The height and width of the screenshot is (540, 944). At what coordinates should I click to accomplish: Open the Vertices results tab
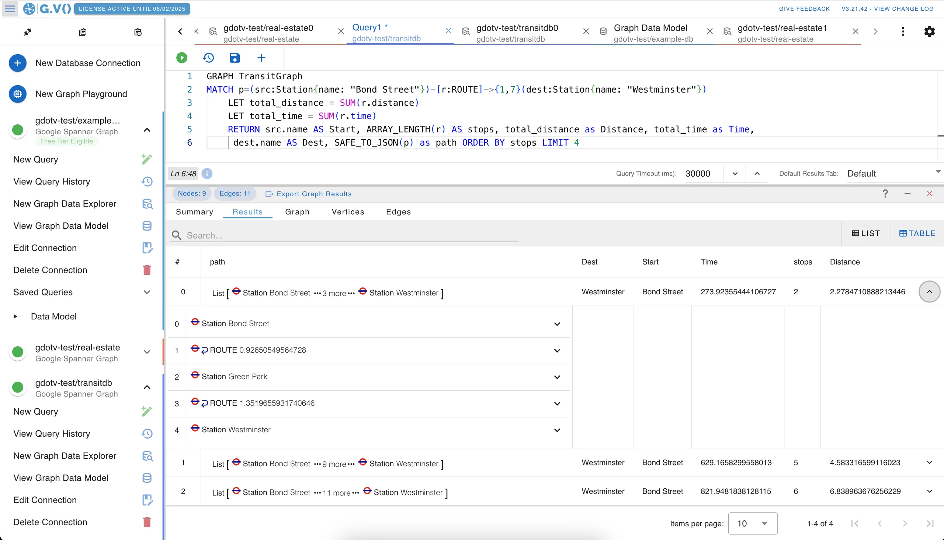tap(348, 212)
